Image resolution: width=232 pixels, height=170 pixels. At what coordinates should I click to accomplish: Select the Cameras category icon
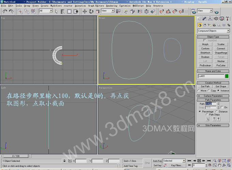click(x=214, y=25)
